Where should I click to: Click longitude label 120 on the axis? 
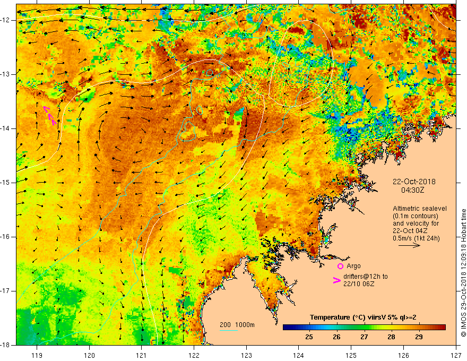89,355
